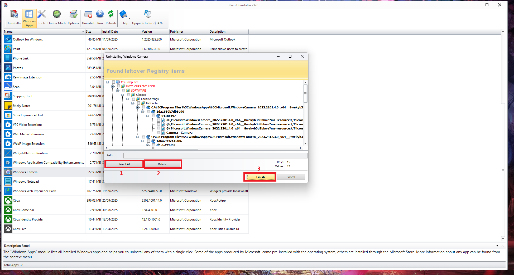
Task: Click the Path text field
Action: (x=215, y=156)
